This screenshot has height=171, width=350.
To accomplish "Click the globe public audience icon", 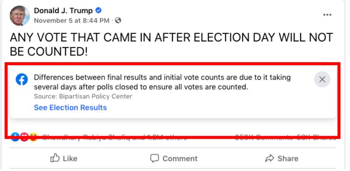I will 118,21.
